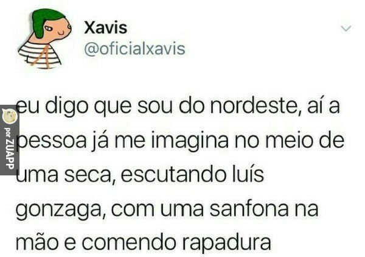Click the word 'rapadura' at tweet end
The image size is (365, 257).
pos(226,244)
